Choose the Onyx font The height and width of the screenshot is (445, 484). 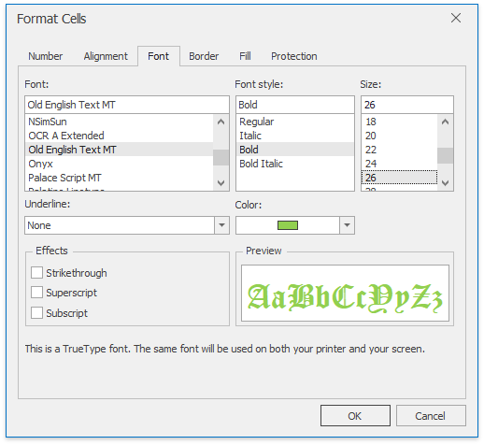(120, 164)
